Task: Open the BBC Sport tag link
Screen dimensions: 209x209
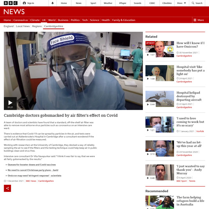Action: pyautogui.click(x=181, y=181)
